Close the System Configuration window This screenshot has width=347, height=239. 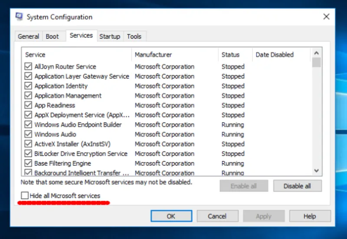coord(326,17)
